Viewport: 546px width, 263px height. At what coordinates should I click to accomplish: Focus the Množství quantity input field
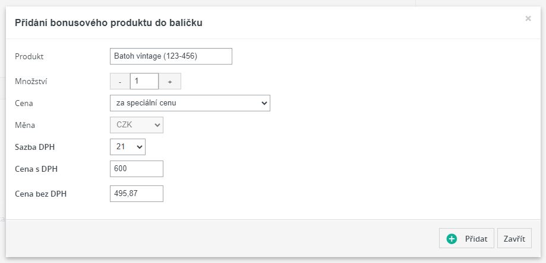coord(144,81)
